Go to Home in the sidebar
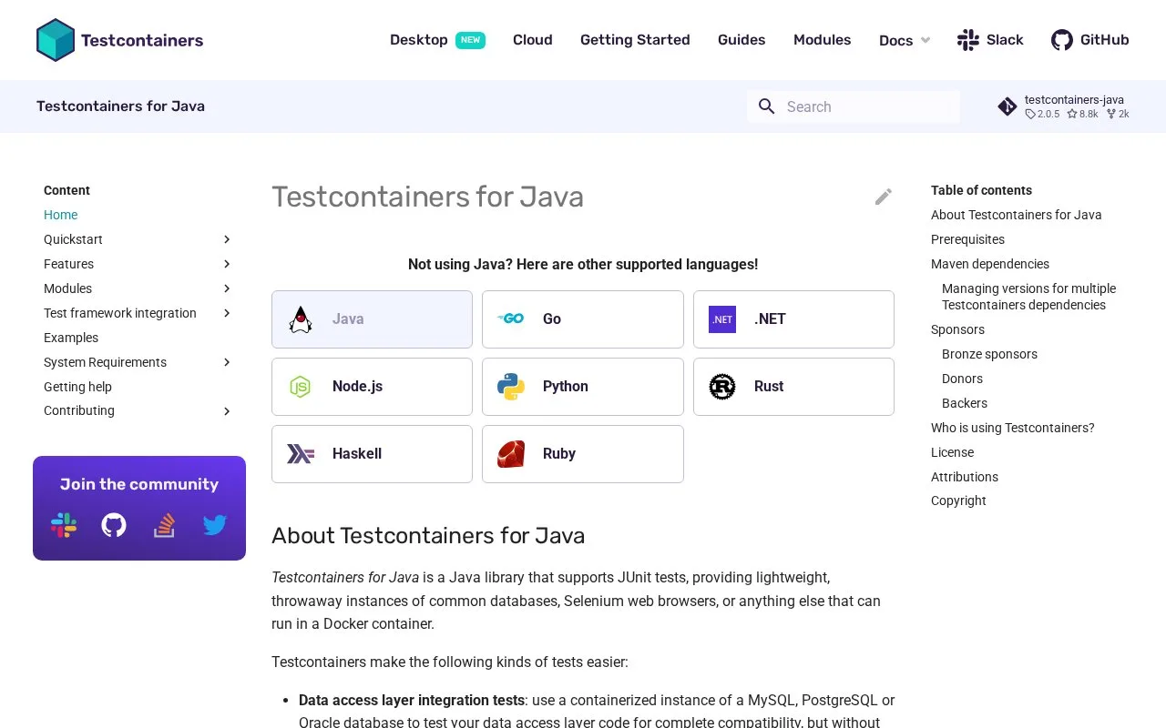The width and height of the screenshot is (1166, 728). click(x=60, y=215)
